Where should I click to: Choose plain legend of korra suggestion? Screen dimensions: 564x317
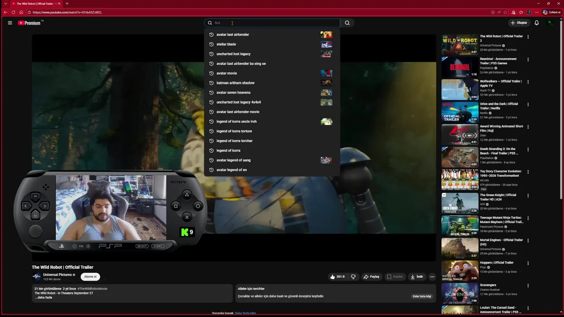coord(272,151)
